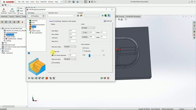Open the New dropdown arrow in ribbon

[x=24, y=8]
